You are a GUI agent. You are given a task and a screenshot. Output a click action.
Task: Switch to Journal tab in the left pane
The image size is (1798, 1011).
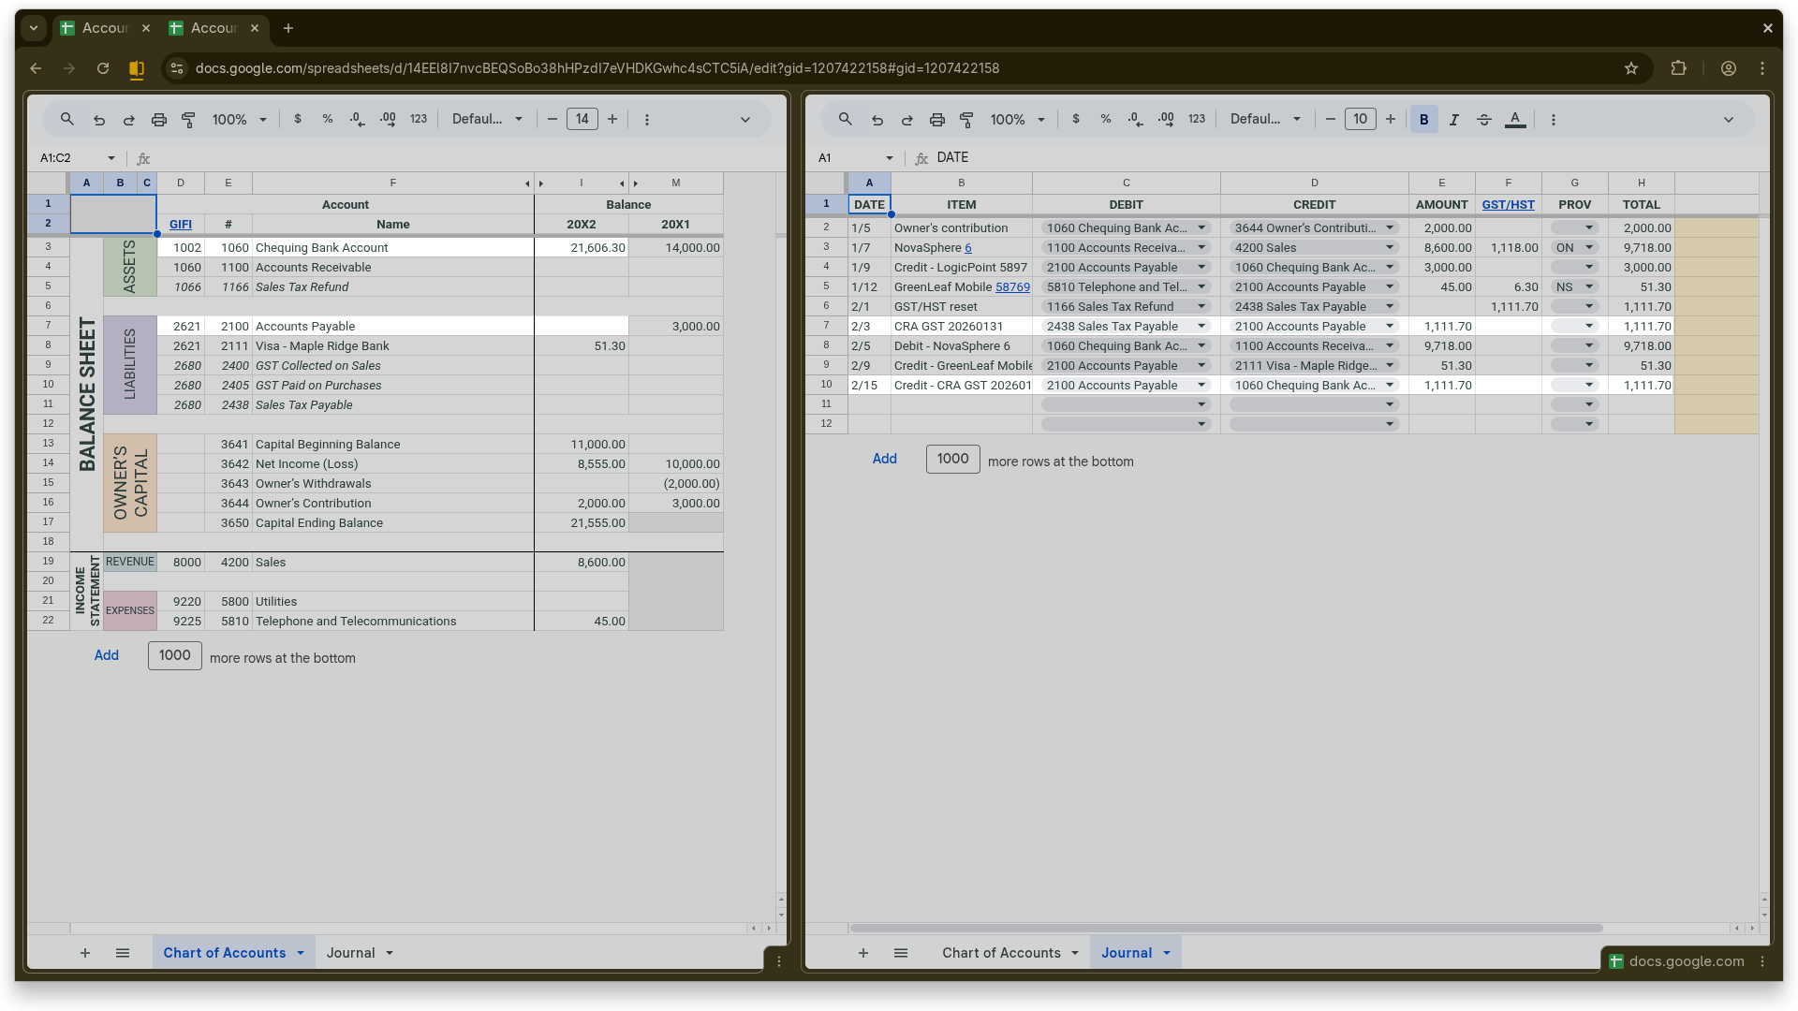[351, 953]
